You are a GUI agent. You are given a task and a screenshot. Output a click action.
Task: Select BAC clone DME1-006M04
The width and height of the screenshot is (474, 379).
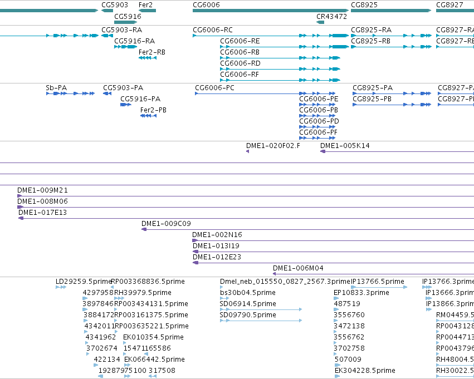(x=373, y=274)
